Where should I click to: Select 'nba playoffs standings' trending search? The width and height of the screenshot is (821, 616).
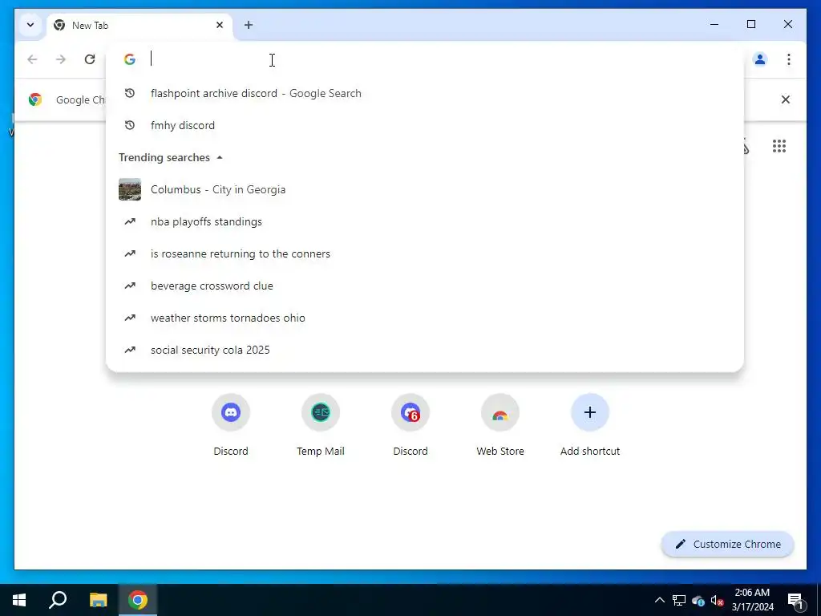point(425,221)
